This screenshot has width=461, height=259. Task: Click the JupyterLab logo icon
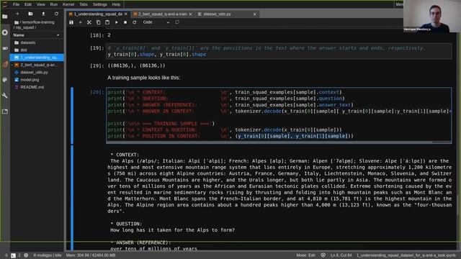(5, 4)
